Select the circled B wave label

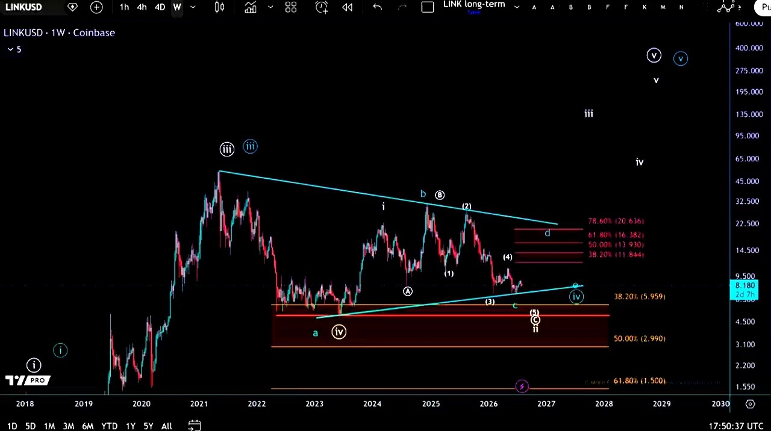440,195
